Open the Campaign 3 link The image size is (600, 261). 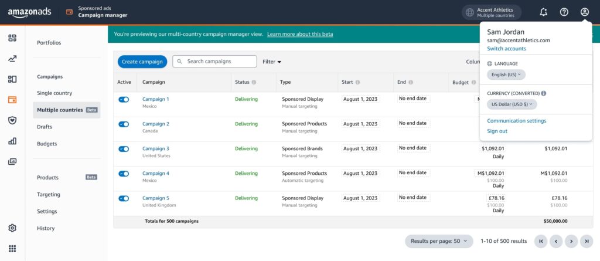pyautogui.click(x=156, y=149)
